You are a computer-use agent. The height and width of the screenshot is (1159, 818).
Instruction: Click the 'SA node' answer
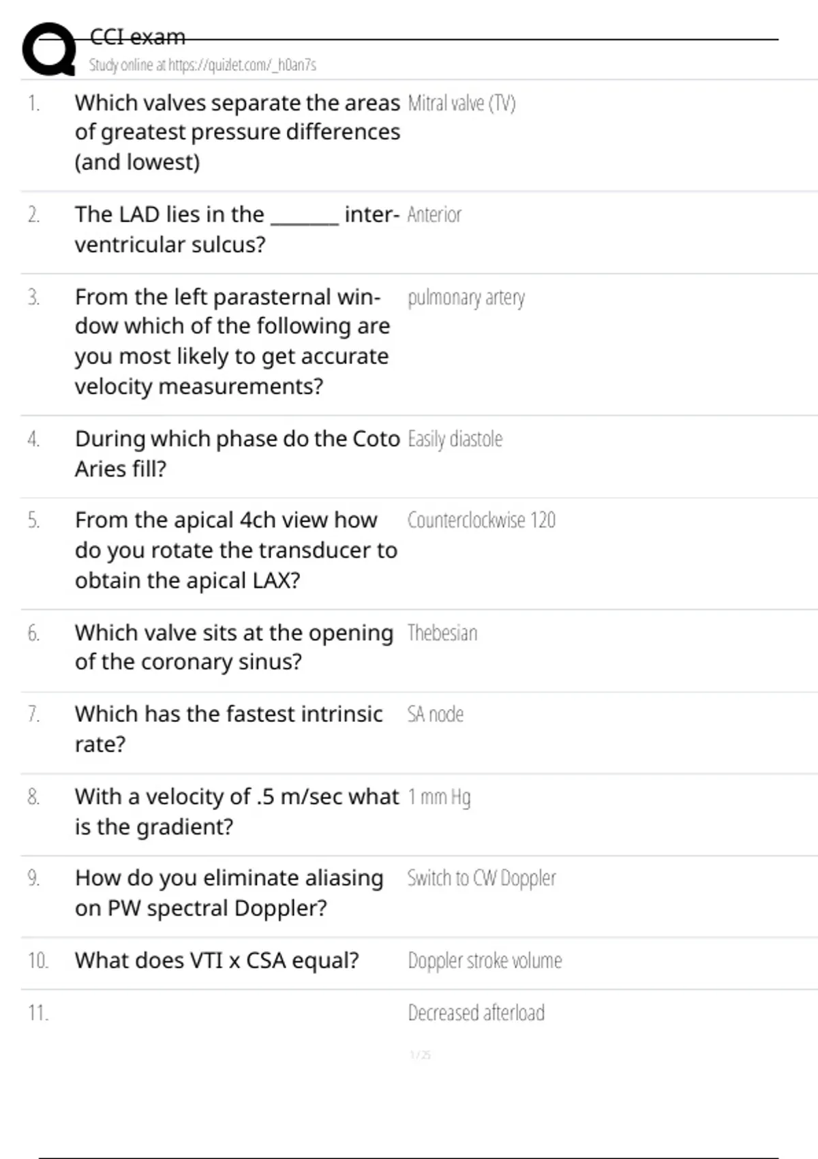(x=435, y=714)
